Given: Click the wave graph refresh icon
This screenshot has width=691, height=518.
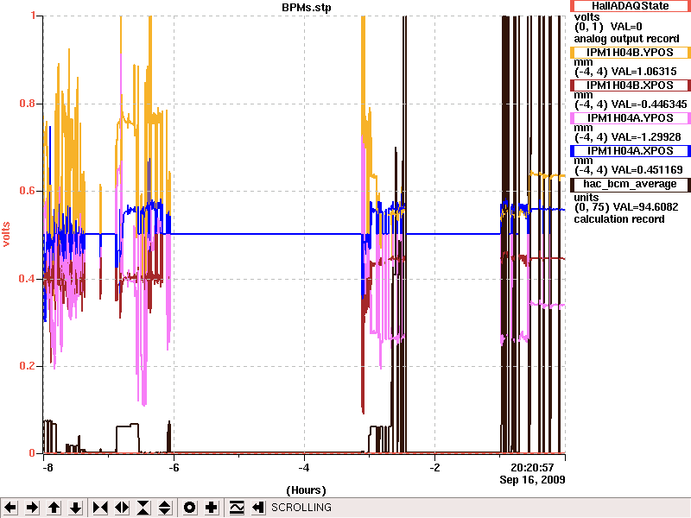Looking at the screenshot, I should tap(237, 508).
